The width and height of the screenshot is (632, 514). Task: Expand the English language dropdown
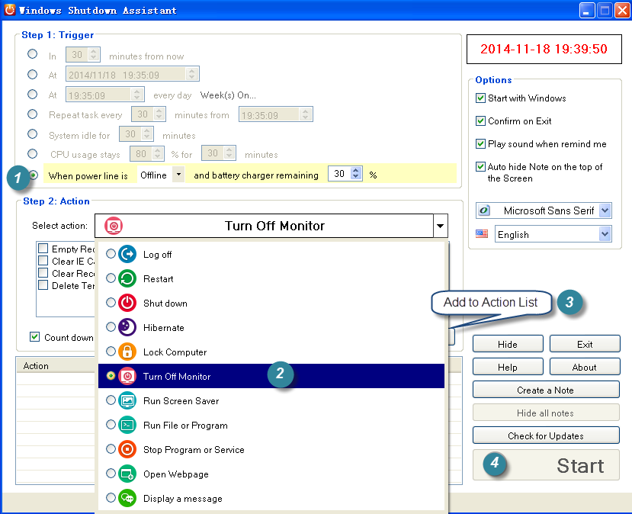[x=605, y=235]
